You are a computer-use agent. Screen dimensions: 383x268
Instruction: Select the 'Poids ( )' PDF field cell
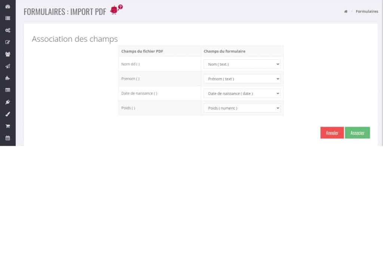[159, 108]
